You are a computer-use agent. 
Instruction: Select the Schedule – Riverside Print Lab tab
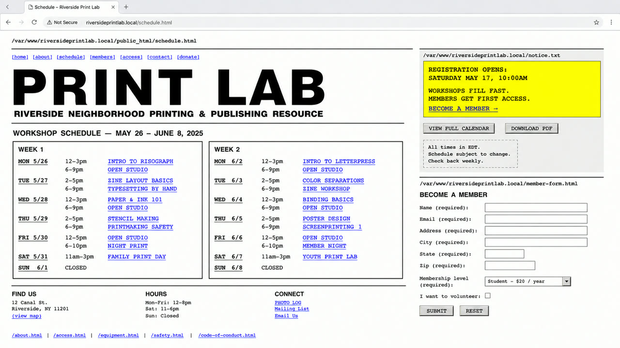pyautogui.click(x=70, y=7)
